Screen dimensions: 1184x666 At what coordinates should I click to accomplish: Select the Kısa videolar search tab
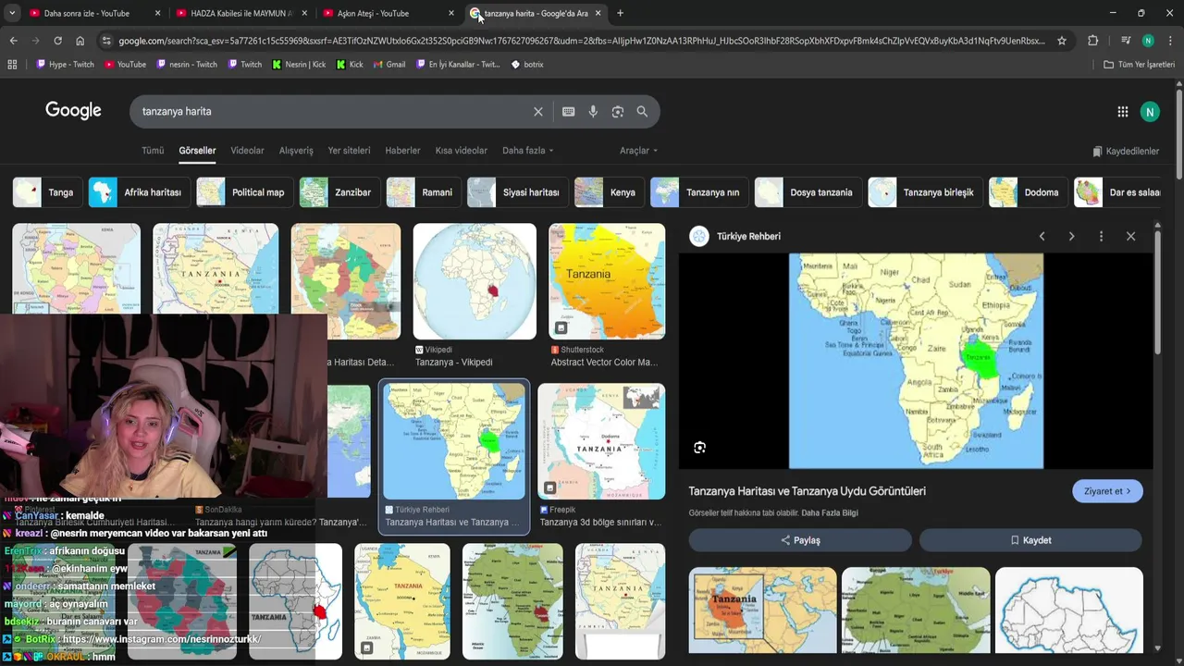[x=461, y=151]
